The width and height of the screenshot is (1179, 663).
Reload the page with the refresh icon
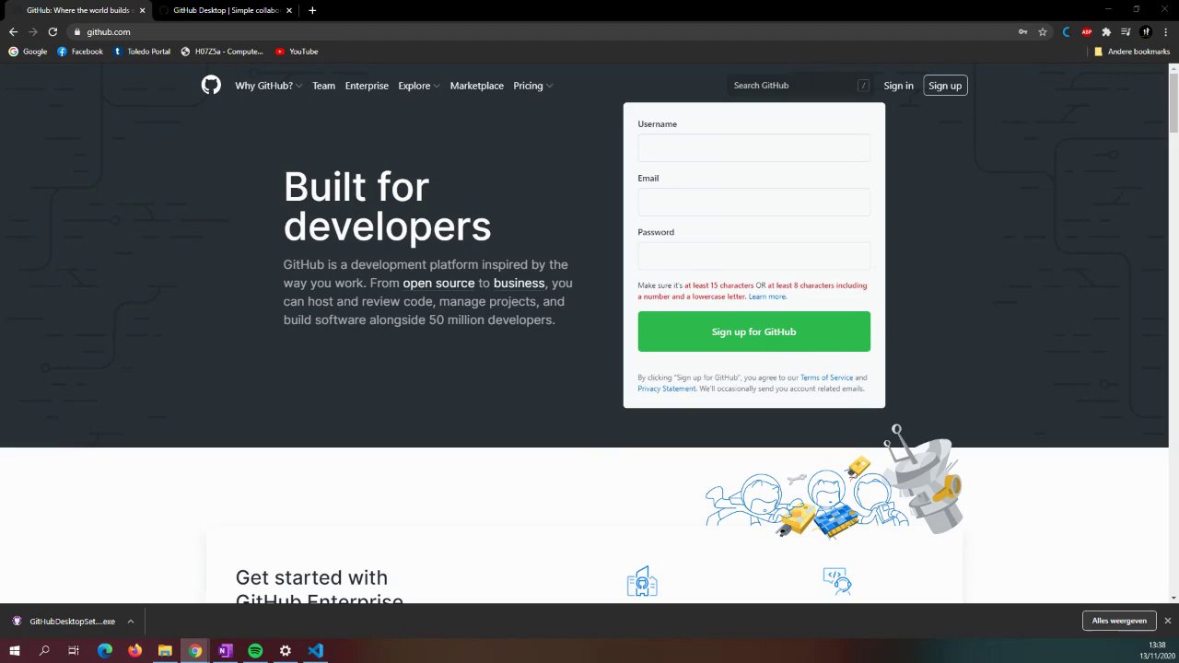53,31
